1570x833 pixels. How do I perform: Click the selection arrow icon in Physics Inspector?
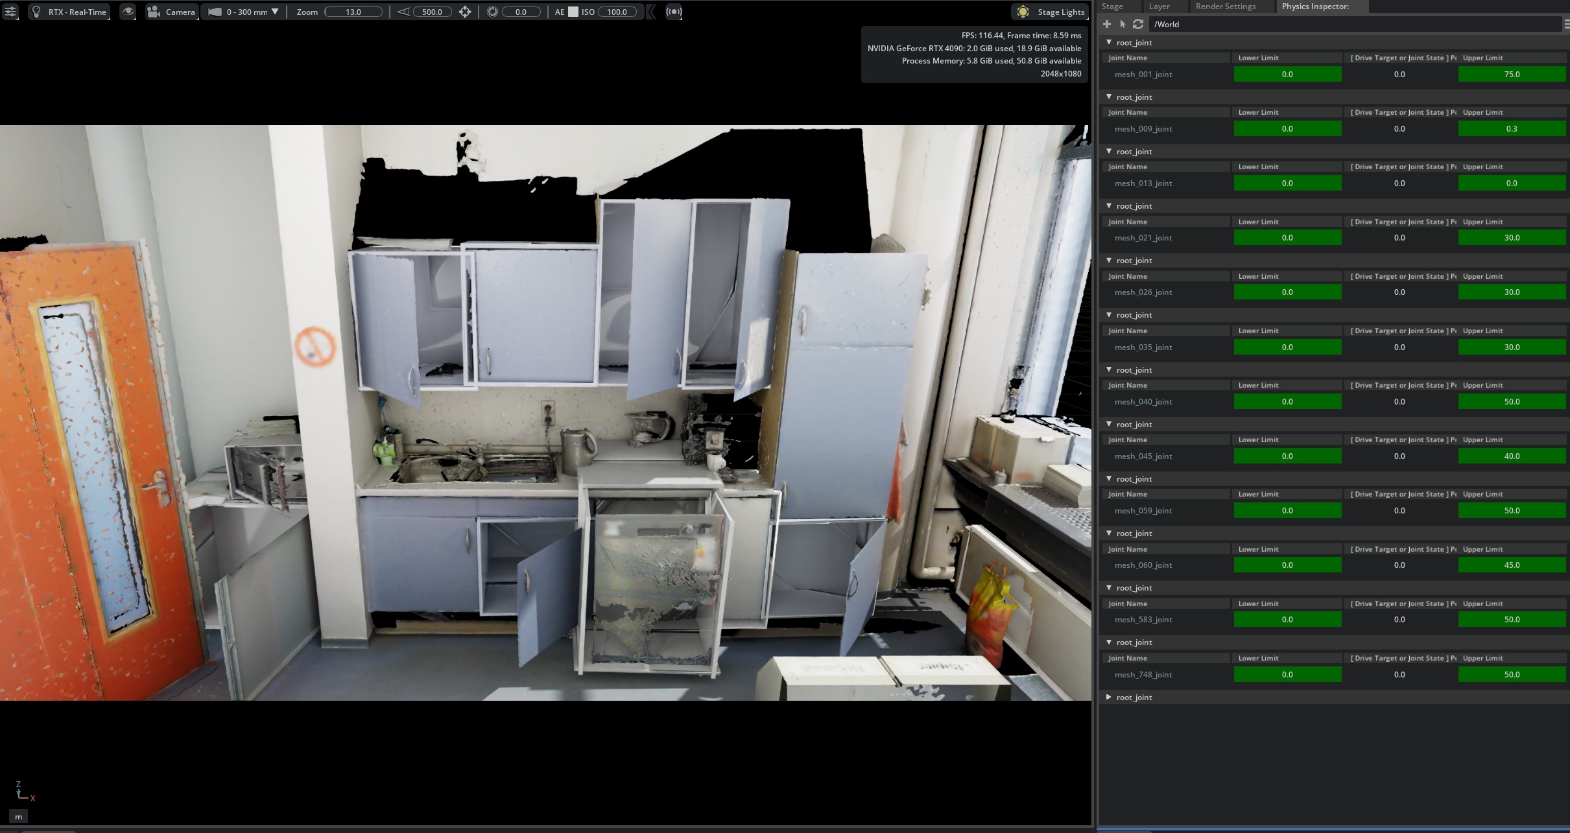click(1123, 24)
